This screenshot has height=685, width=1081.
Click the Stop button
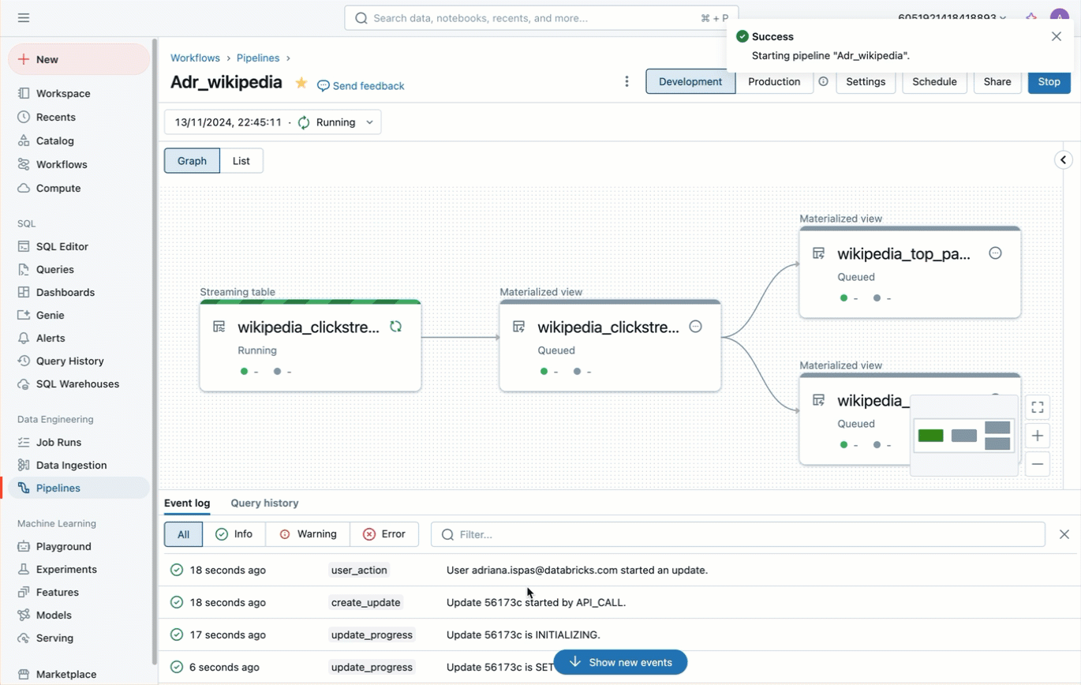[x=1049, y=82]
